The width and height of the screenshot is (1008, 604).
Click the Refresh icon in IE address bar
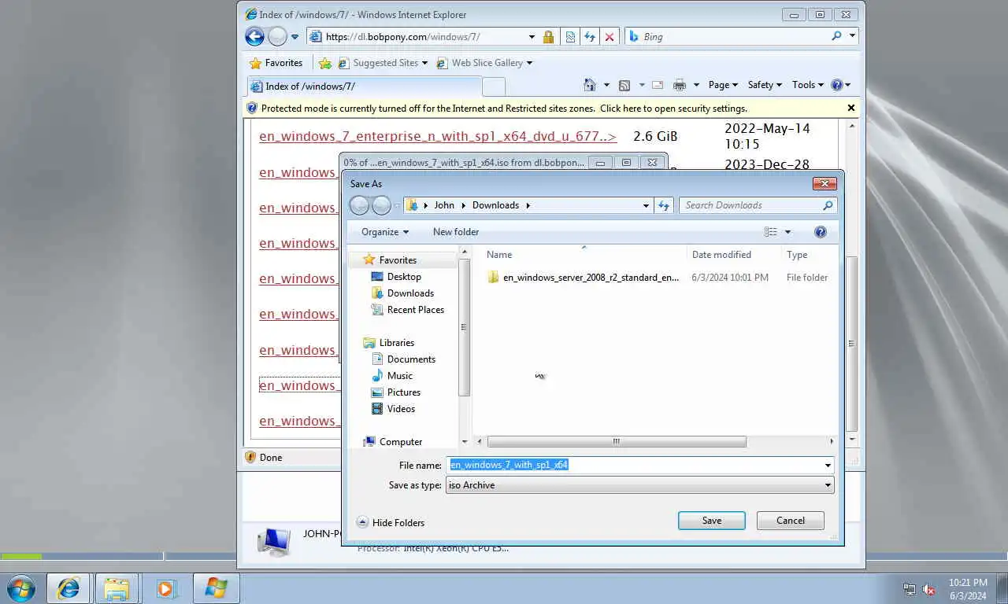pos(590,37)
